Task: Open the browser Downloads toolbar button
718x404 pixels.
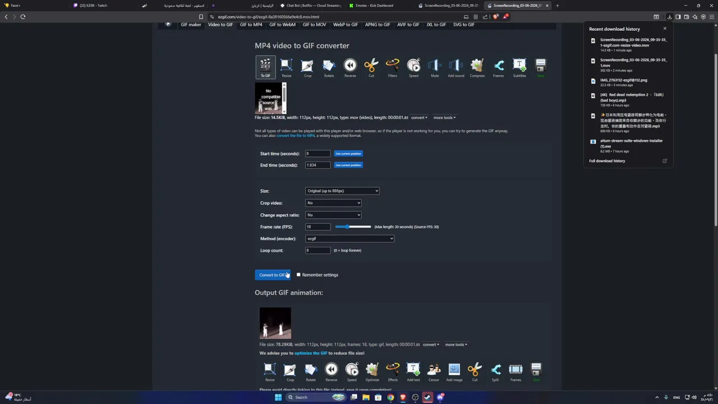Action: (x=669, y=17)
